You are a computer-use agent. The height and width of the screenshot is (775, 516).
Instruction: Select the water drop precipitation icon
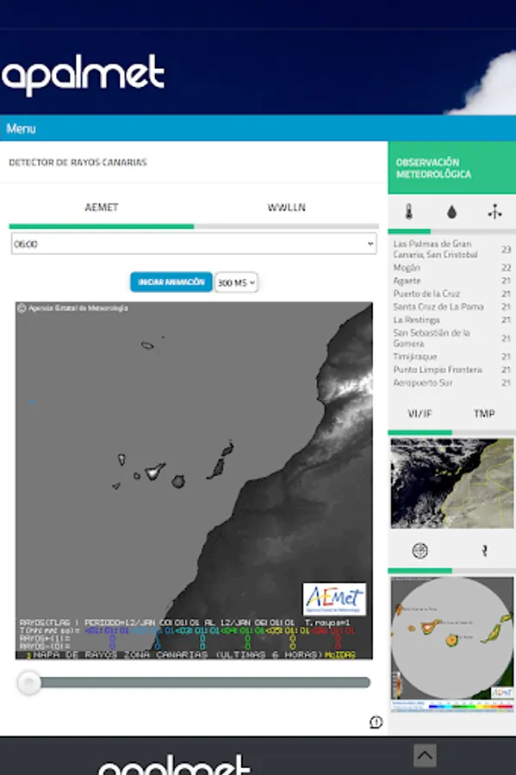pos(451,212)
